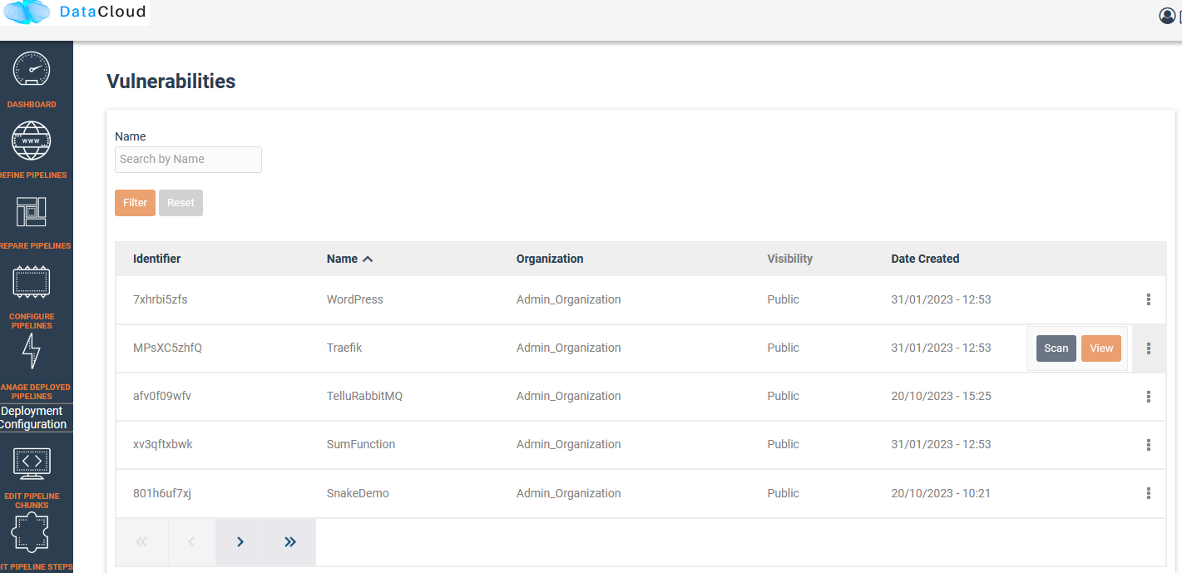This screenshot has width=1182, height=573.
Task: Sort by the Identifier column header
Action: [156, 259]
